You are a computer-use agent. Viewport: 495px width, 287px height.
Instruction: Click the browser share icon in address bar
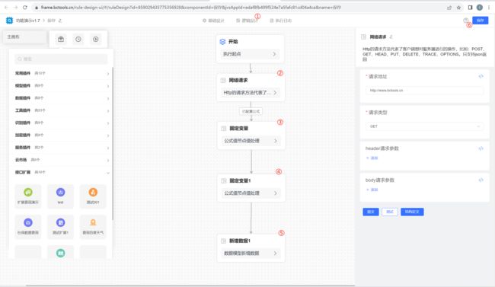tap(449, 8)
